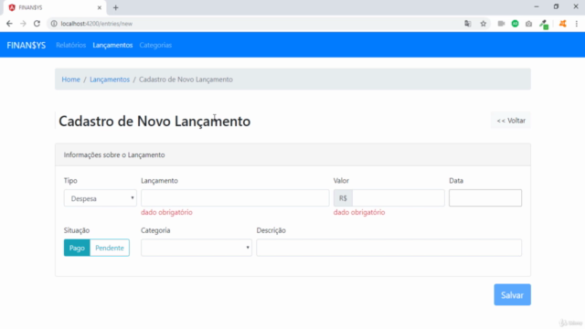Restore down the browser window
The width and height of the screenshot is (585, 329).
click(556, 6)
